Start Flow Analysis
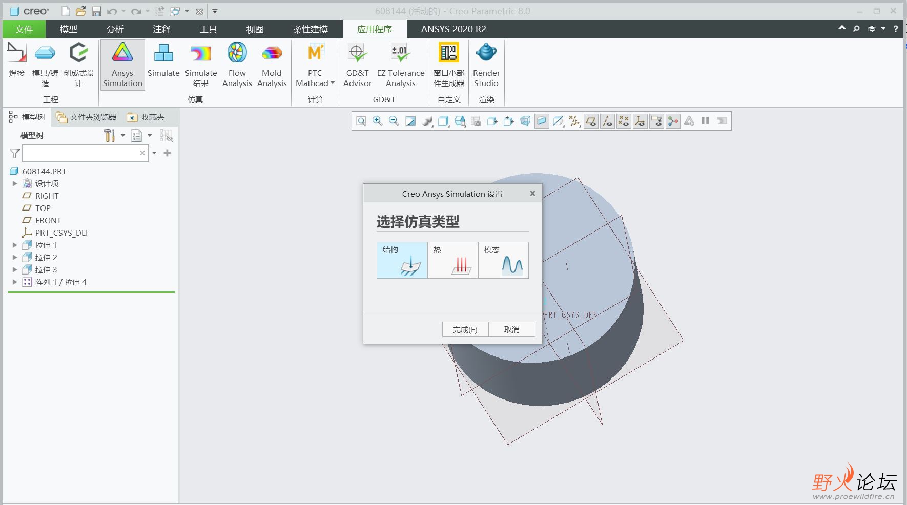 [237, 65]
